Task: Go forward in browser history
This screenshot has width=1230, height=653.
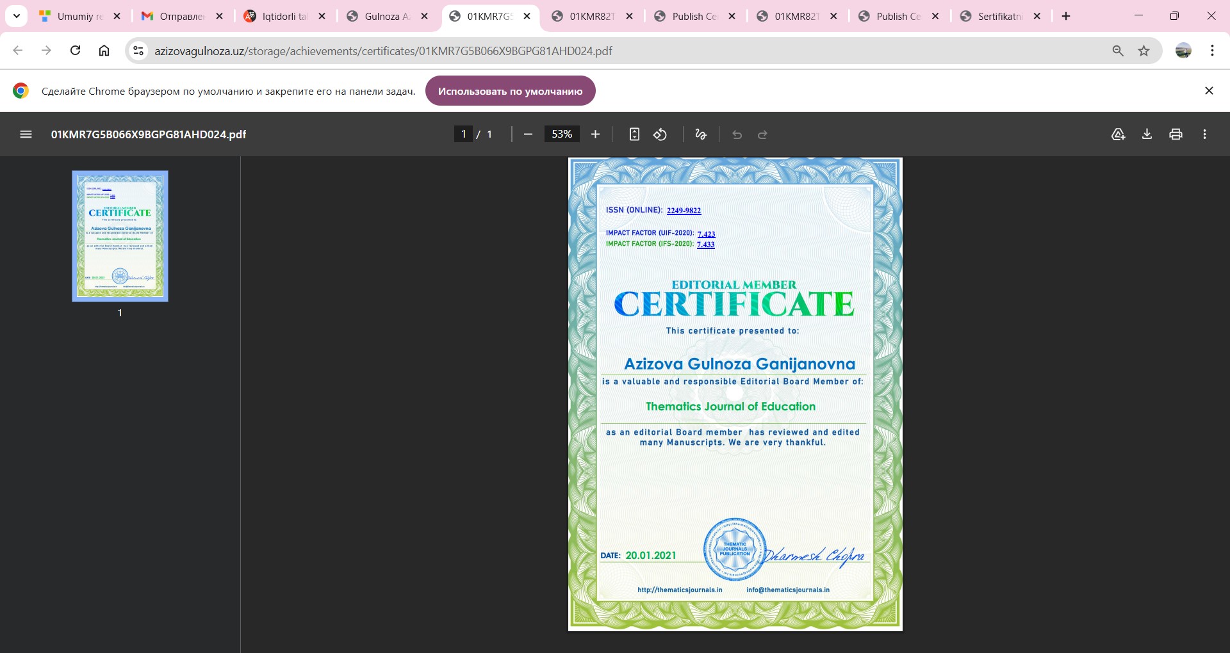Action: pos(46,51)
